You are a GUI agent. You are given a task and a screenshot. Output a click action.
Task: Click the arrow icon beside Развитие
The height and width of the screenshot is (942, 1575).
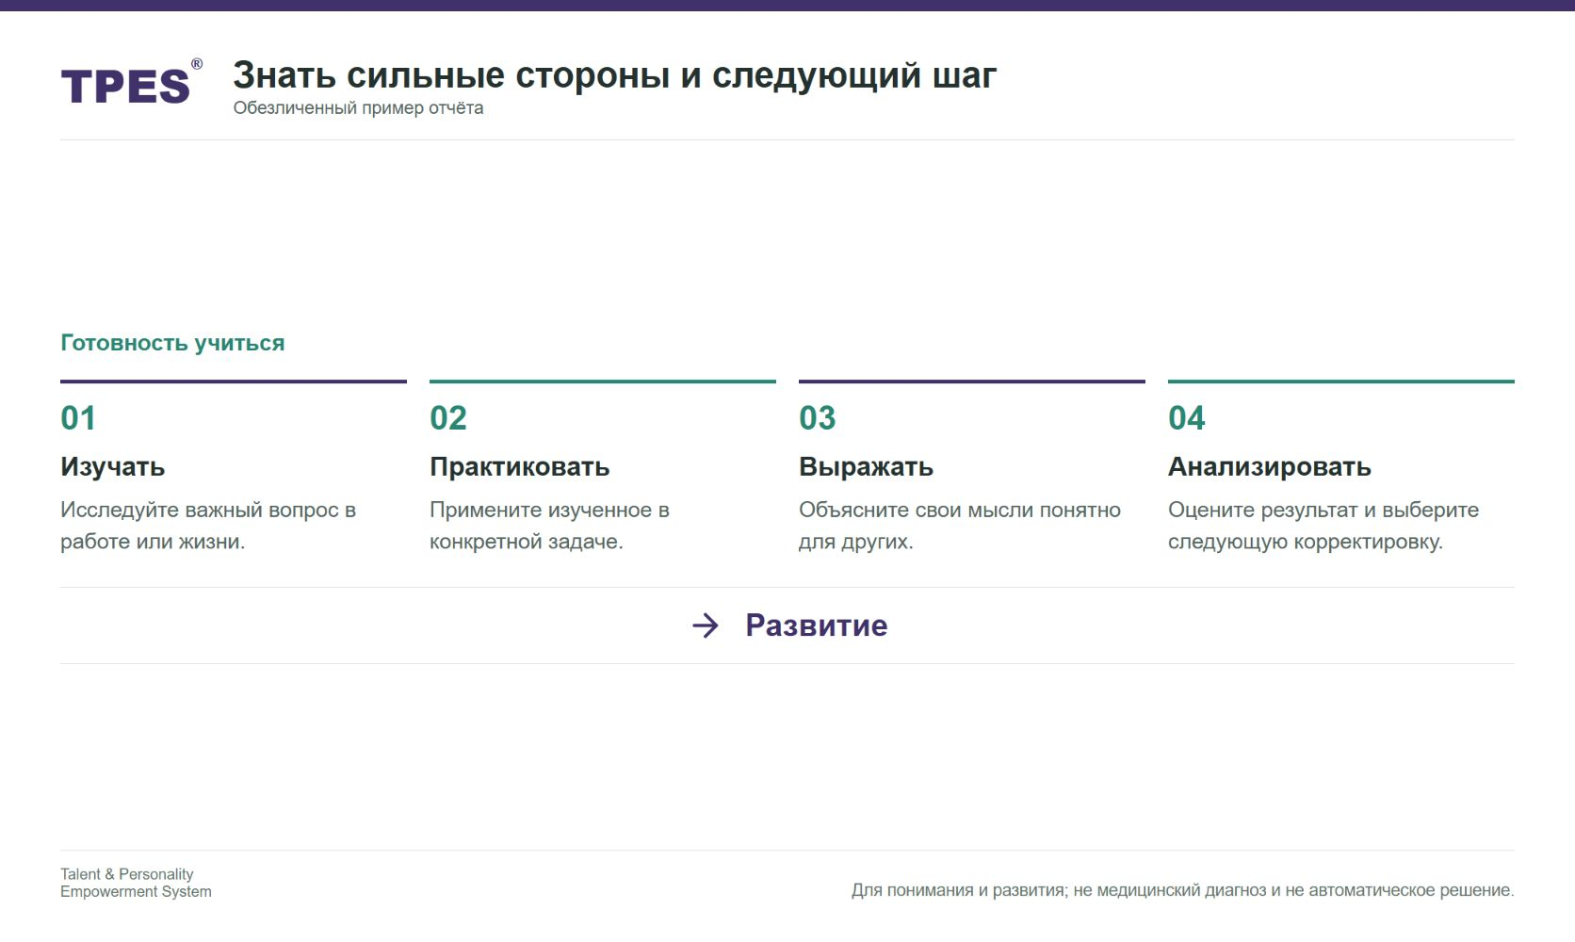[706, 625]
